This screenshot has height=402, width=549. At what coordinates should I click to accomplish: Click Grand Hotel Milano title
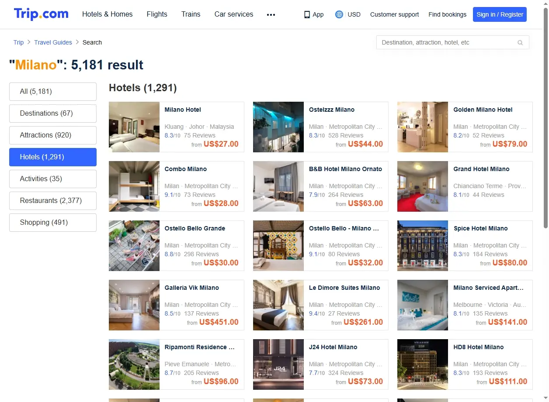click(481, 169)
